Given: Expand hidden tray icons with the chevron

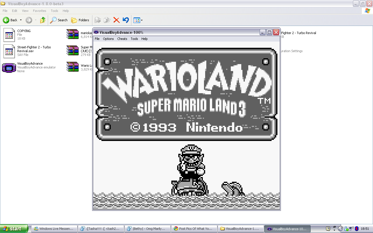Looking at the screenshot, I should click(x=341, y=229).
